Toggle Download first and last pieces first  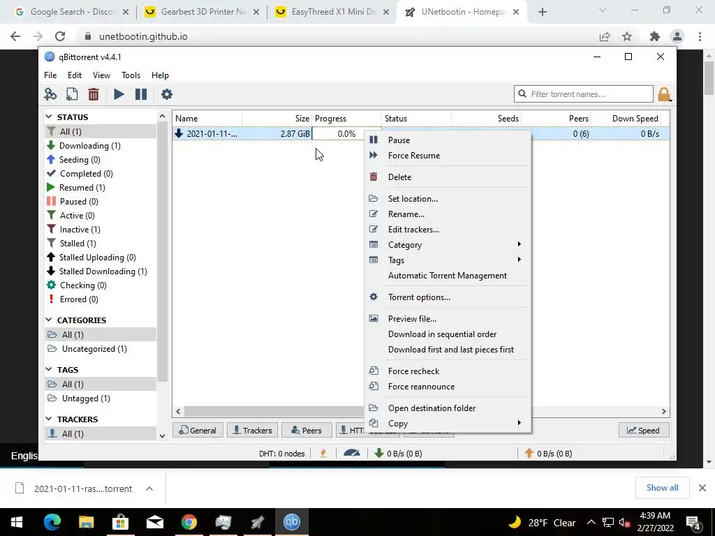click(x=451, y=350)
